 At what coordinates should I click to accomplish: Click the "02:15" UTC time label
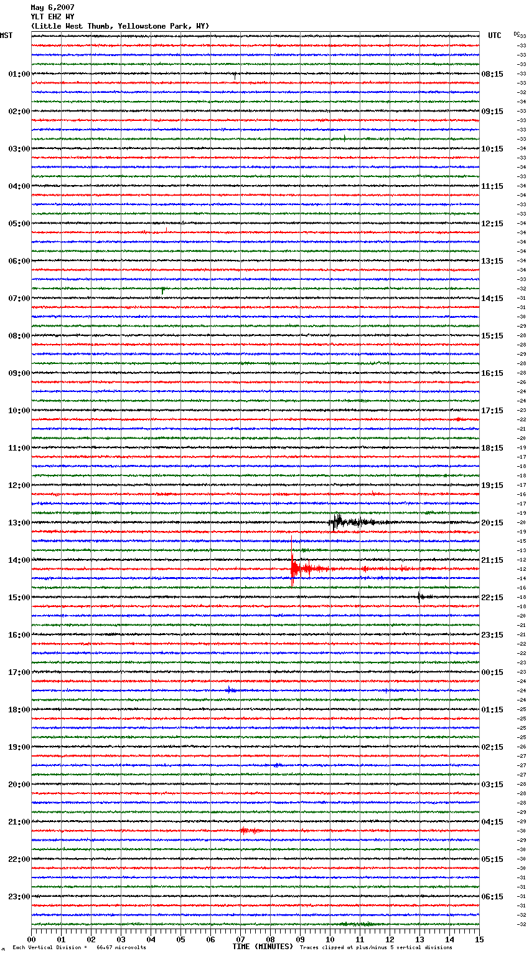tap(492, 747)
